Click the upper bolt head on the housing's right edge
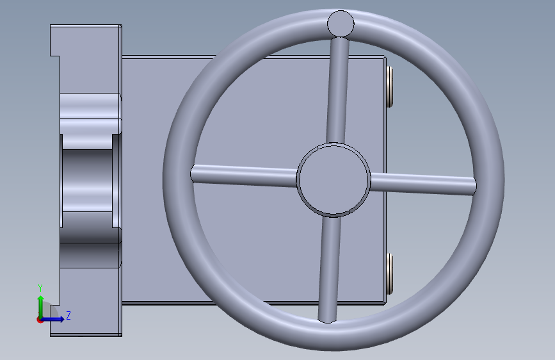The height and width of the screenshot is (360, 555). point(390,86)
